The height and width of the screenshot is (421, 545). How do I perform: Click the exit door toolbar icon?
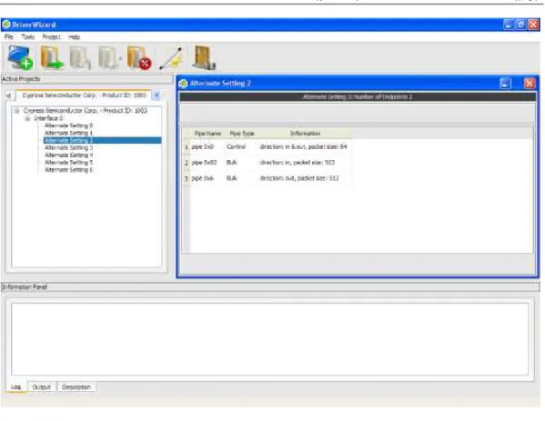(204, 57)
